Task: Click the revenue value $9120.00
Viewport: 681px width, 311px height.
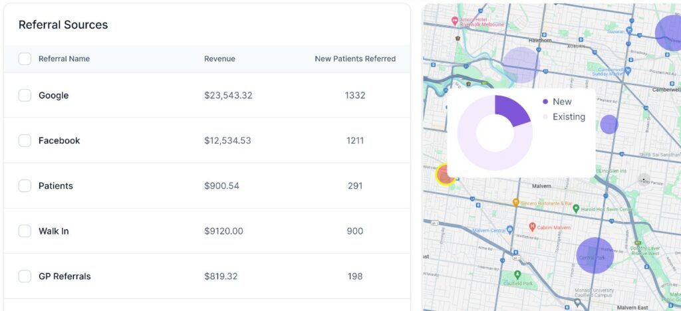Action: tap(223, 231)
